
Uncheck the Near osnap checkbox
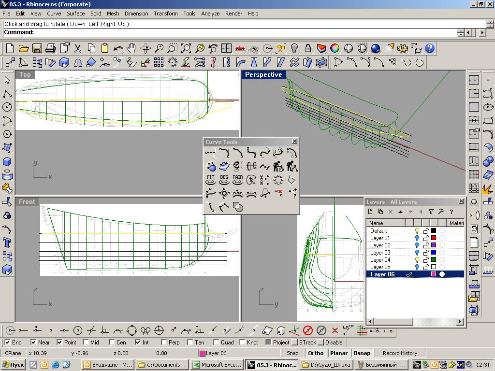pyautogui.click(x=33, y=342)
